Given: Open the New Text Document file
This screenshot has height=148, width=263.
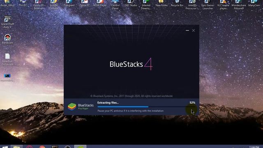Looking at the screenshot, I should pyautogui.click(x=7, y=59).
